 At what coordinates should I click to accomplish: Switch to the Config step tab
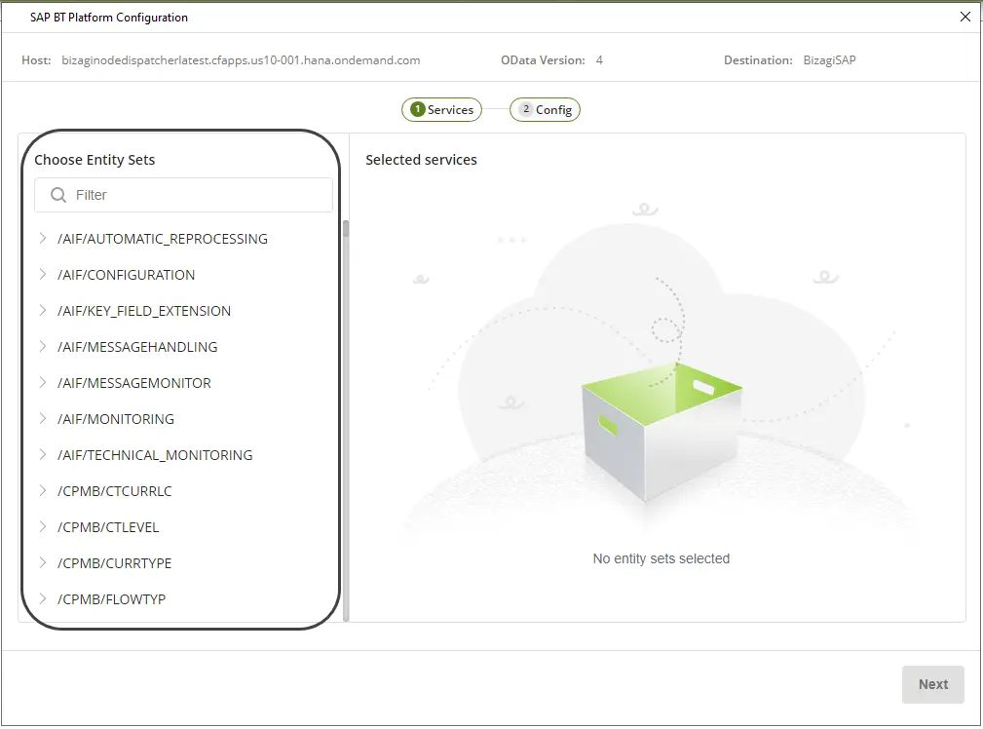coord(545,110)
